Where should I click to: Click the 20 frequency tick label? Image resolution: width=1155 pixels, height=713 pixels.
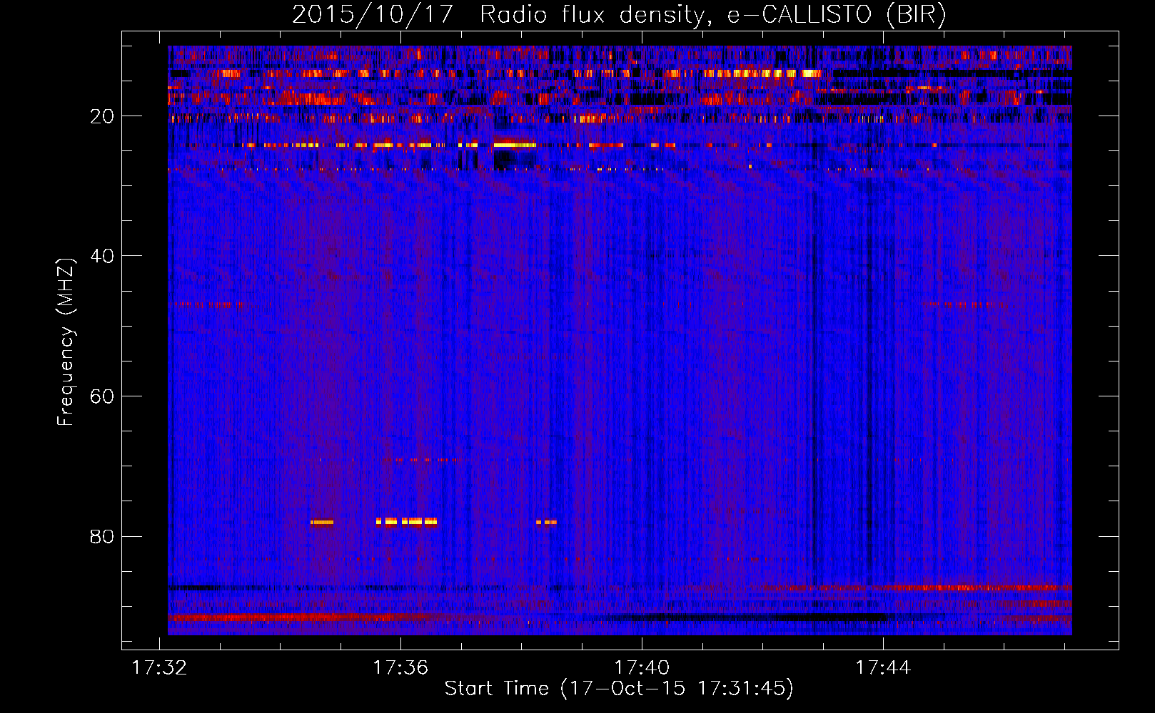tap(102, 117)
